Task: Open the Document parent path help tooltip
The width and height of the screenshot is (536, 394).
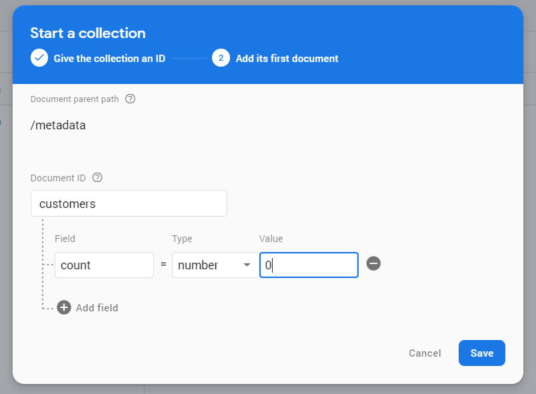Action: tap(131, 99)
